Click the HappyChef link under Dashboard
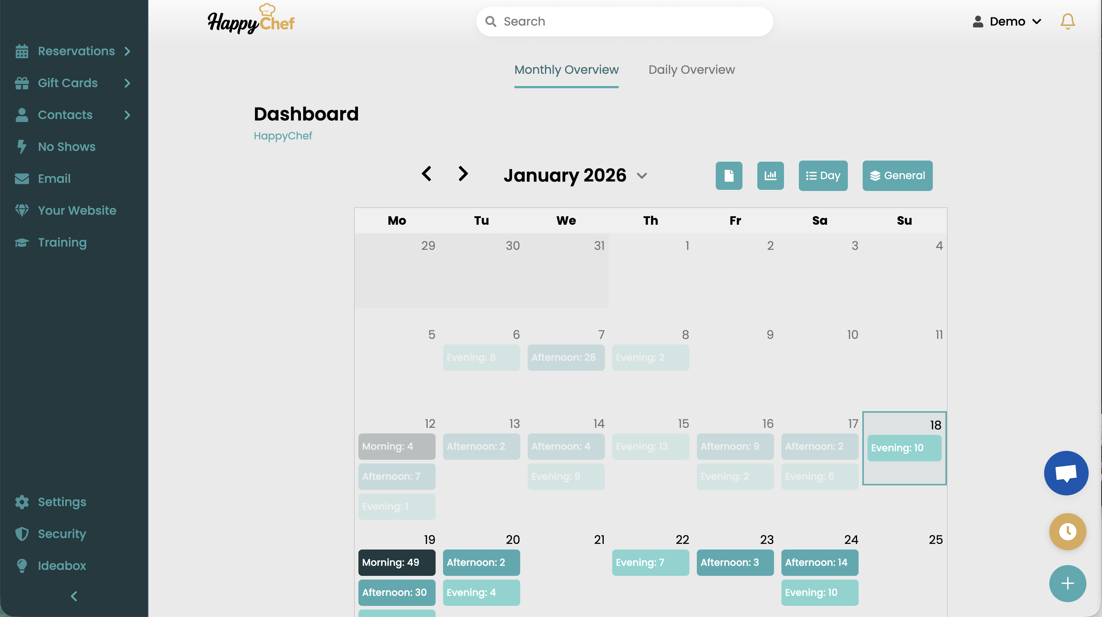The width and height of the screenshot is (1102, 617). click(x=283, y=136)
